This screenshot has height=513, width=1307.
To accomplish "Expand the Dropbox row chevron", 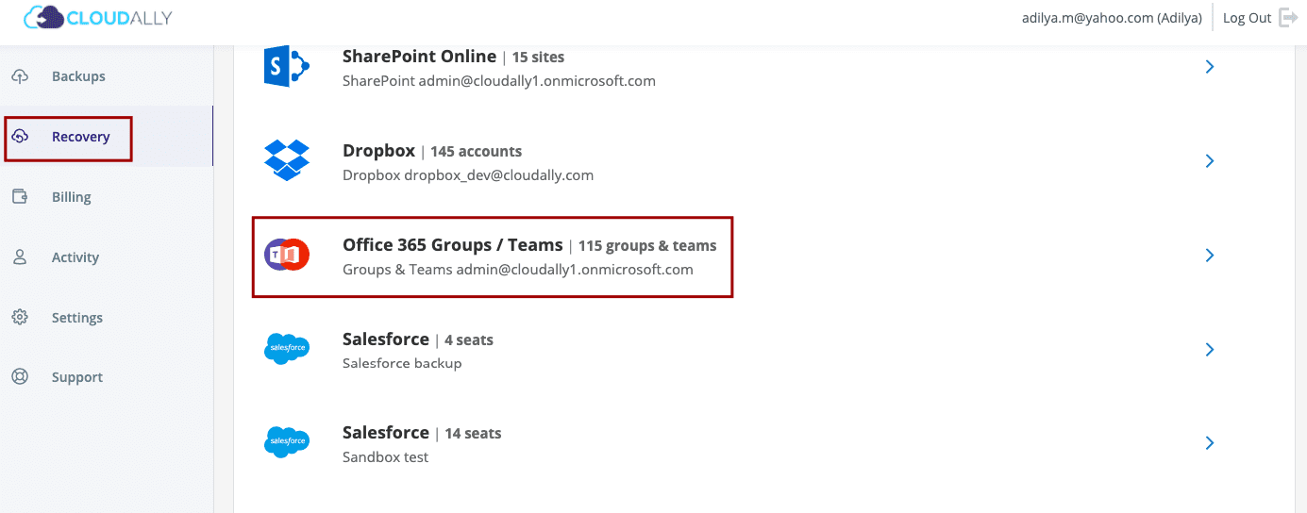I will click(1210, 161).
